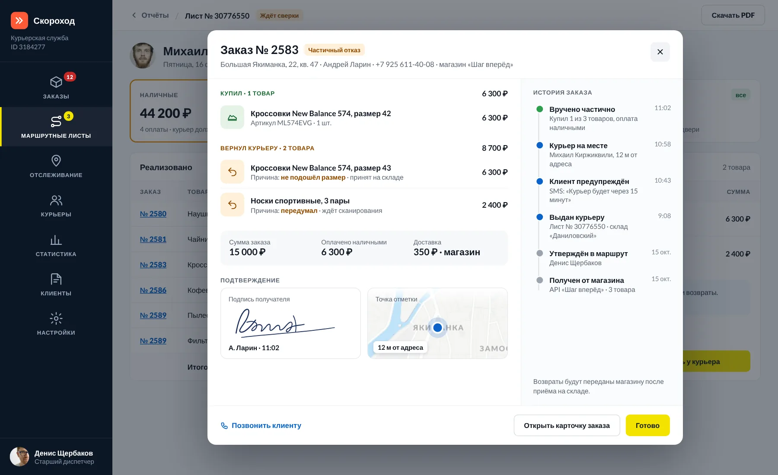Open the Заказы section in sidebar

point(56,87)
